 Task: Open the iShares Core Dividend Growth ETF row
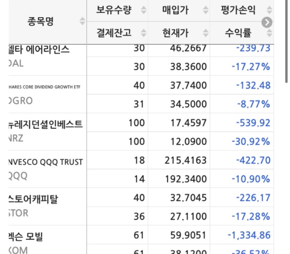click(45, 87)
